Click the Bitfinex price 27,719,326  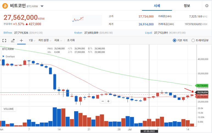pyautogui.click(x=21, y=33)
